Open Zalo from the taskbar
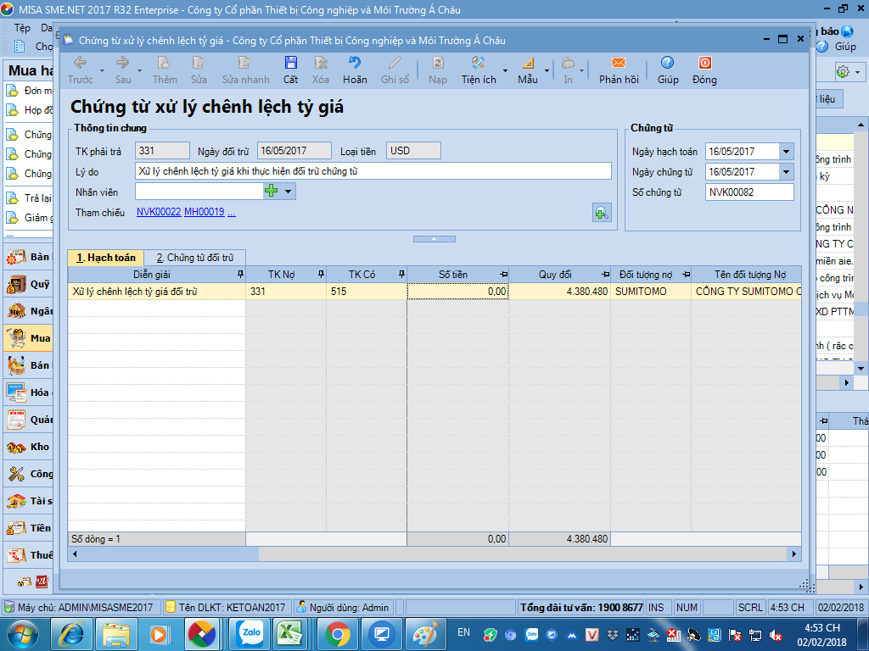The width and height of the screenshot is (869, 651). 249,634
